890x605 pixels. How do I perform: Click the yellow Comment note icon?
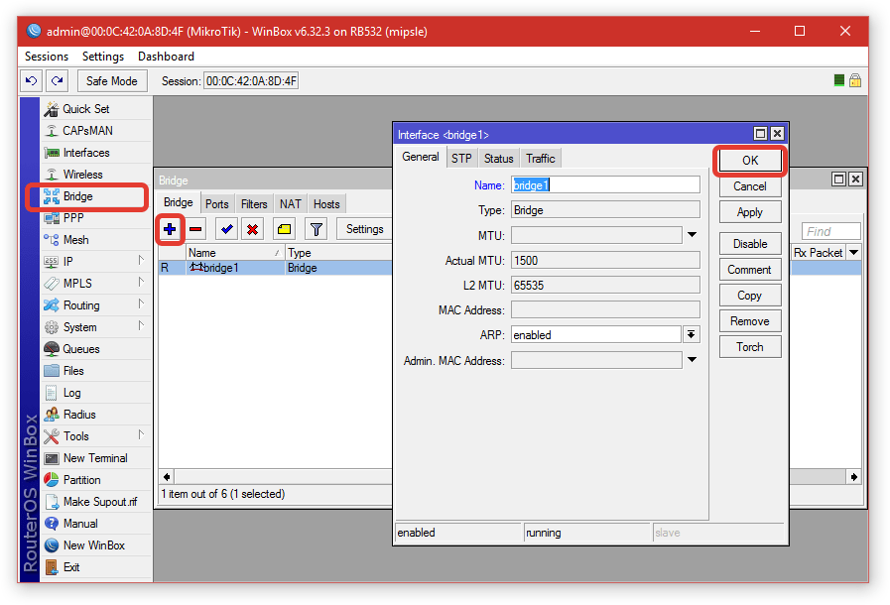[x=284, y=229]
